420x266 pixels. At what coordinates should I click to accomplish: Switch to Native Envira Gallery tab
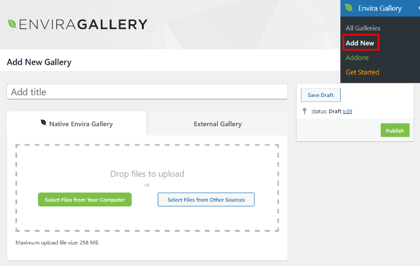click(x=77, y=123)
